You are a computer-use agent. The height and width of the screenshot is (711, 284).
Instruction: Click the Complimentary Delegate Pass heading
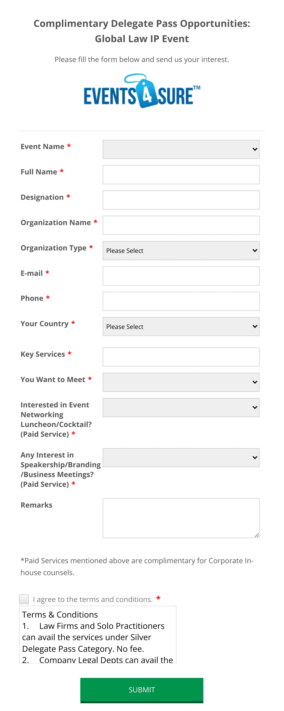[x=142, y=31]
